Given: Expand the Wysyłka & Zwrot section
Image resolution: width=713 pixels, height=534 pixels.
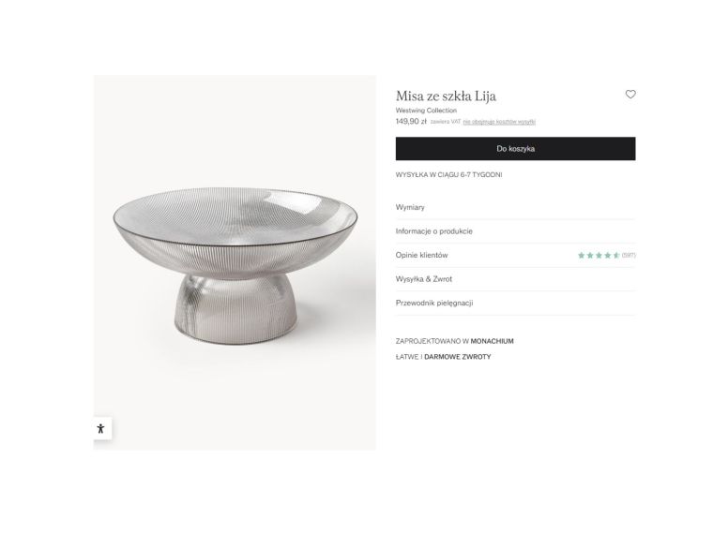Looking at the screenshot, I should tap(424, 279).
